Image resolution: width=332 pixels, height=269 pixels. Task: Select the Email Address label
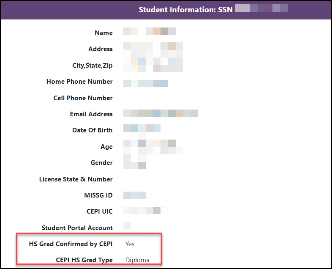pyautogui.click(x=91, y=114)
